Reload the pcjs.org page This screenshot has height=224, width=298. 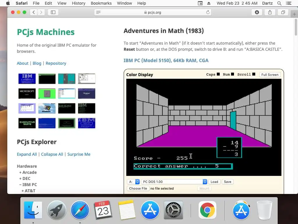tap(208, 12)
